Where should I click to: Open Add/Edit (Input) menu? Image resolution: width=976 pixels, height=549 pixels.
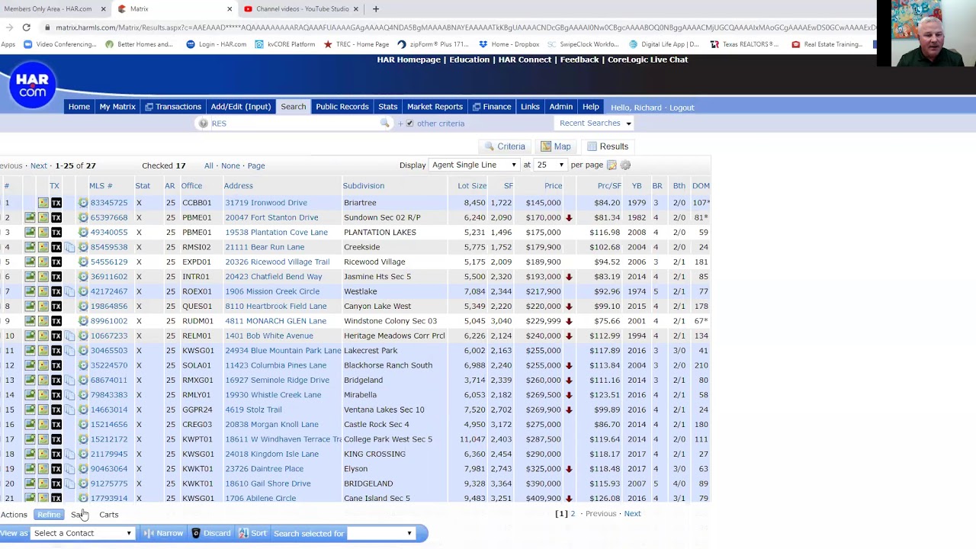point(241,107)
